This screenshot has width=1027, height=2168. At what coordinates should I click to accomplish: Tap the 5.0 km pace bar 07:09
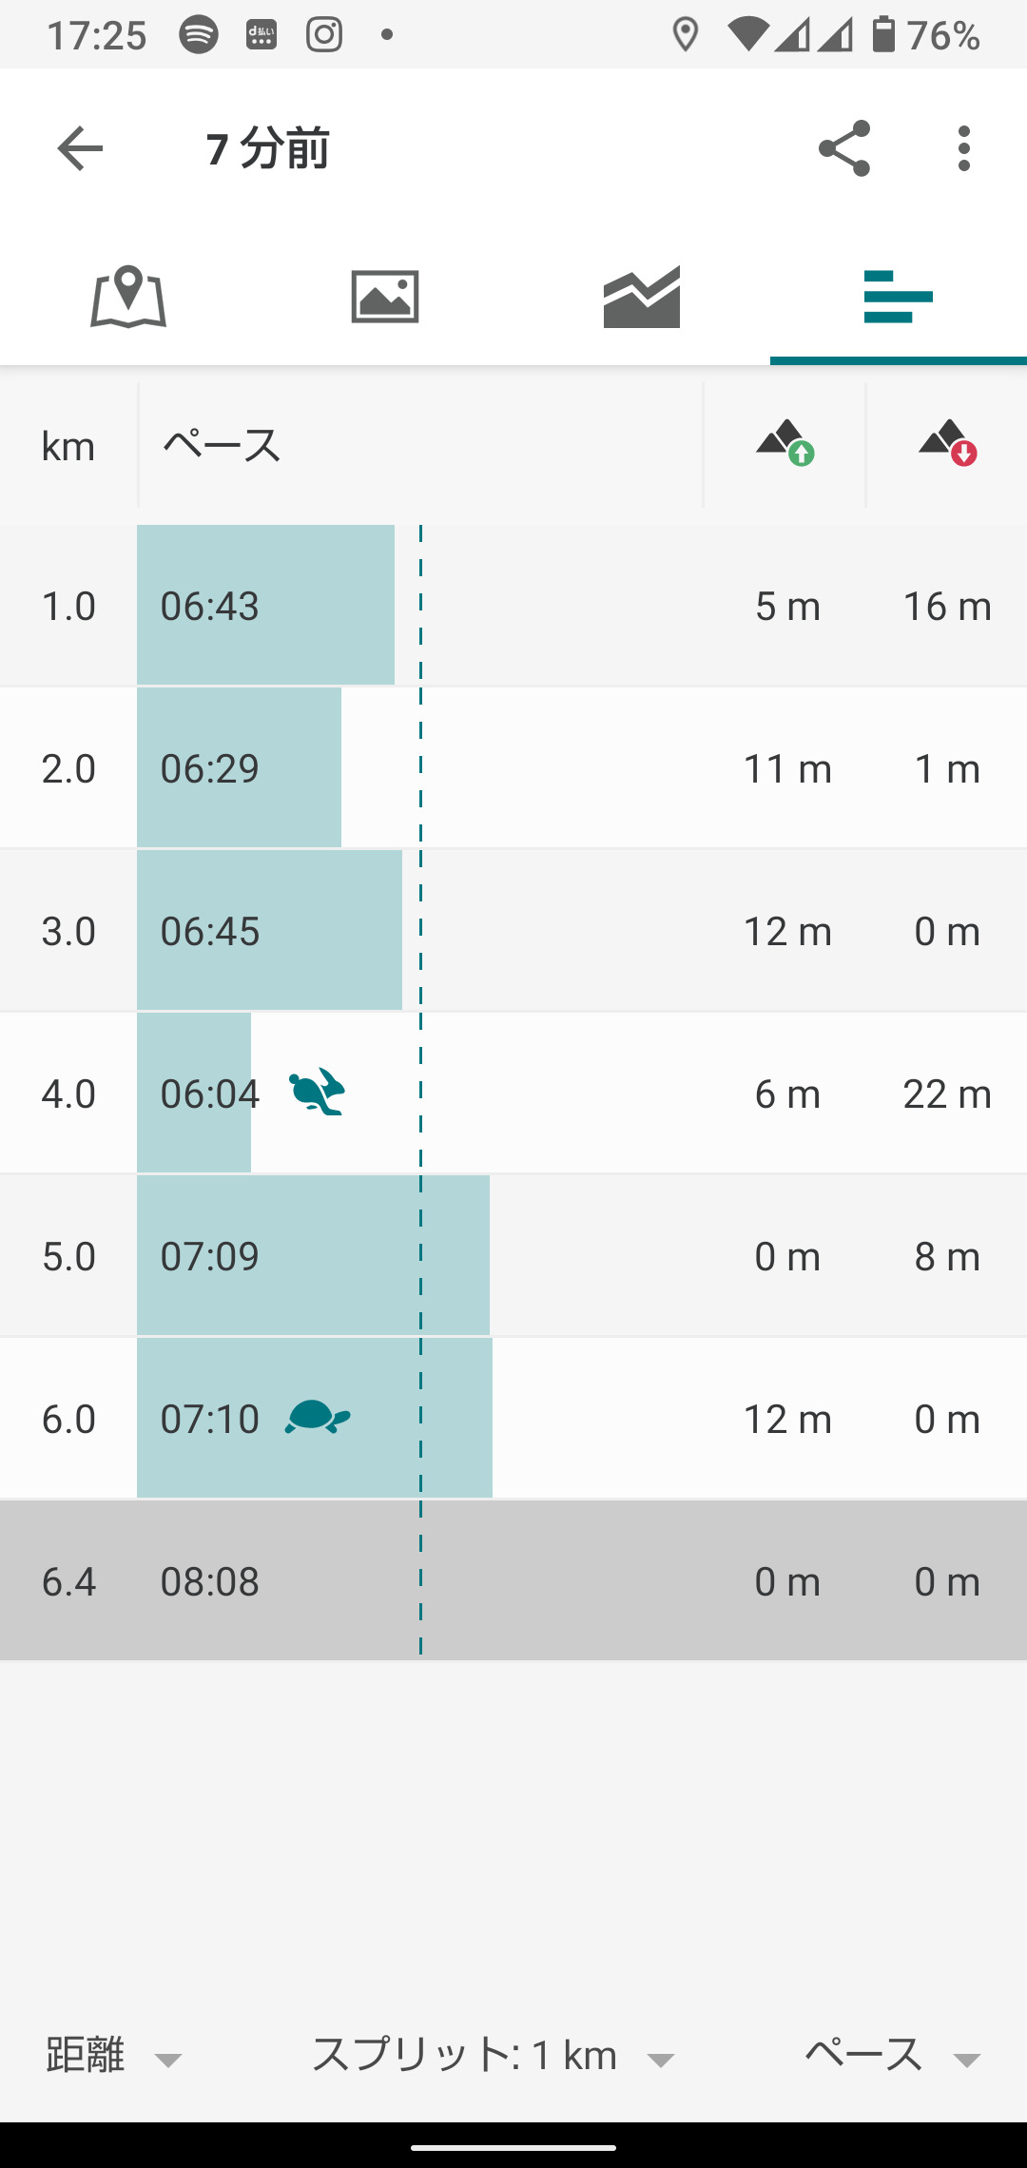click(313, 1256)
